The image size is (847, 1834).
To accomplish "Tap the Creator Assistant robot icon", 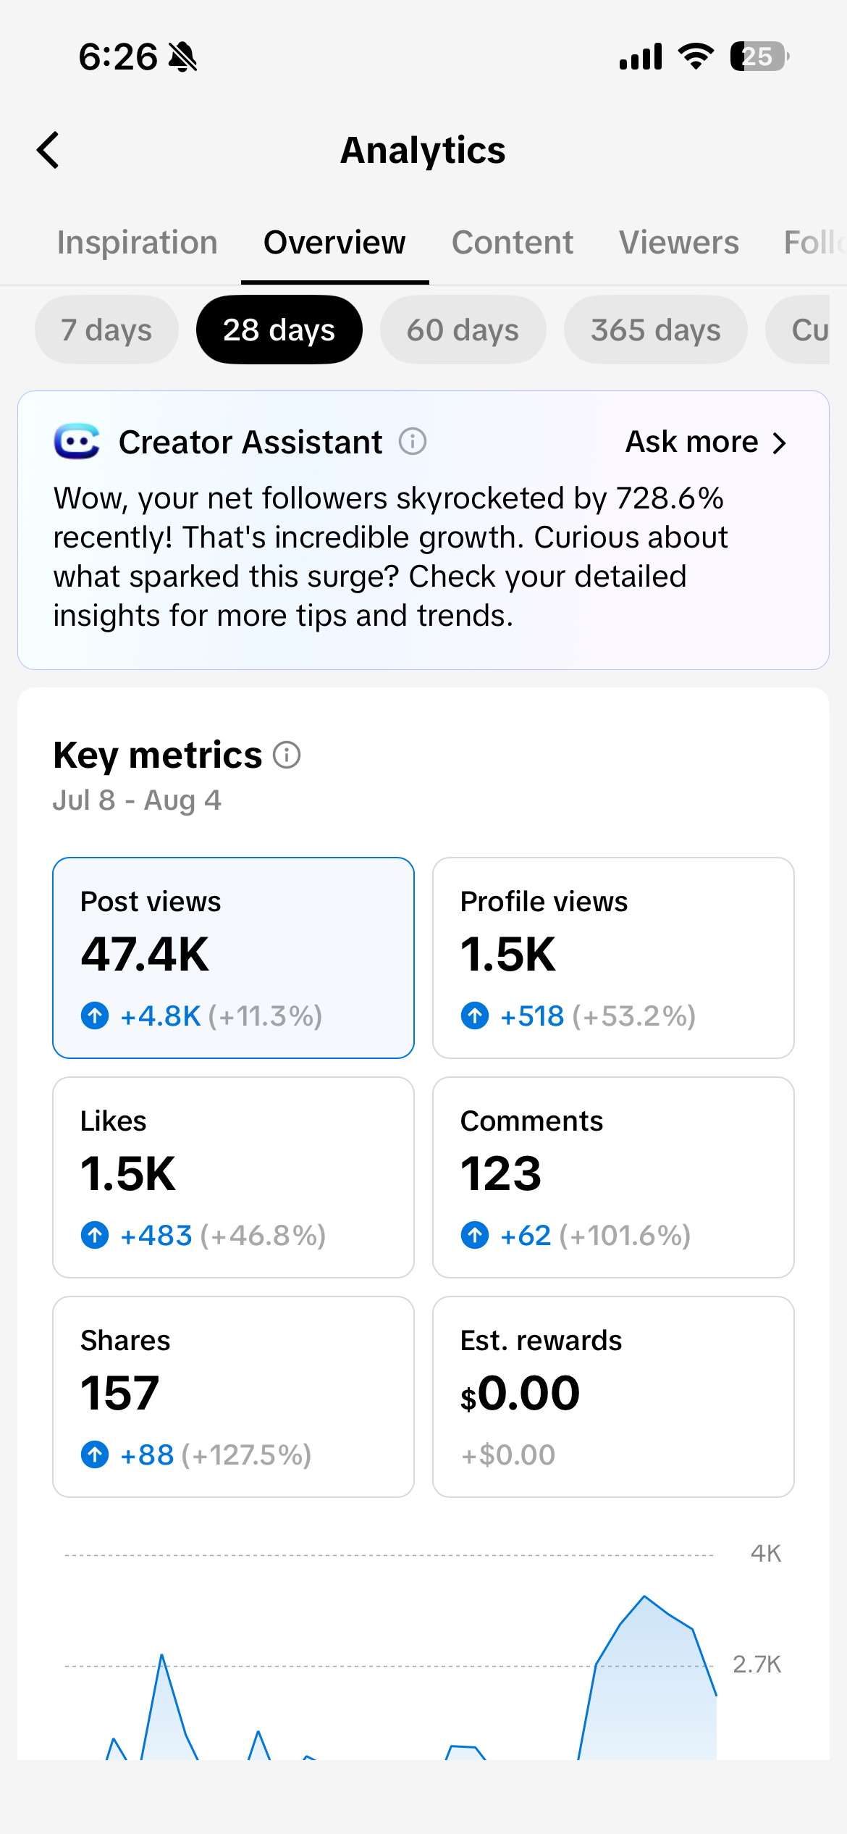I will pos(77,441).
